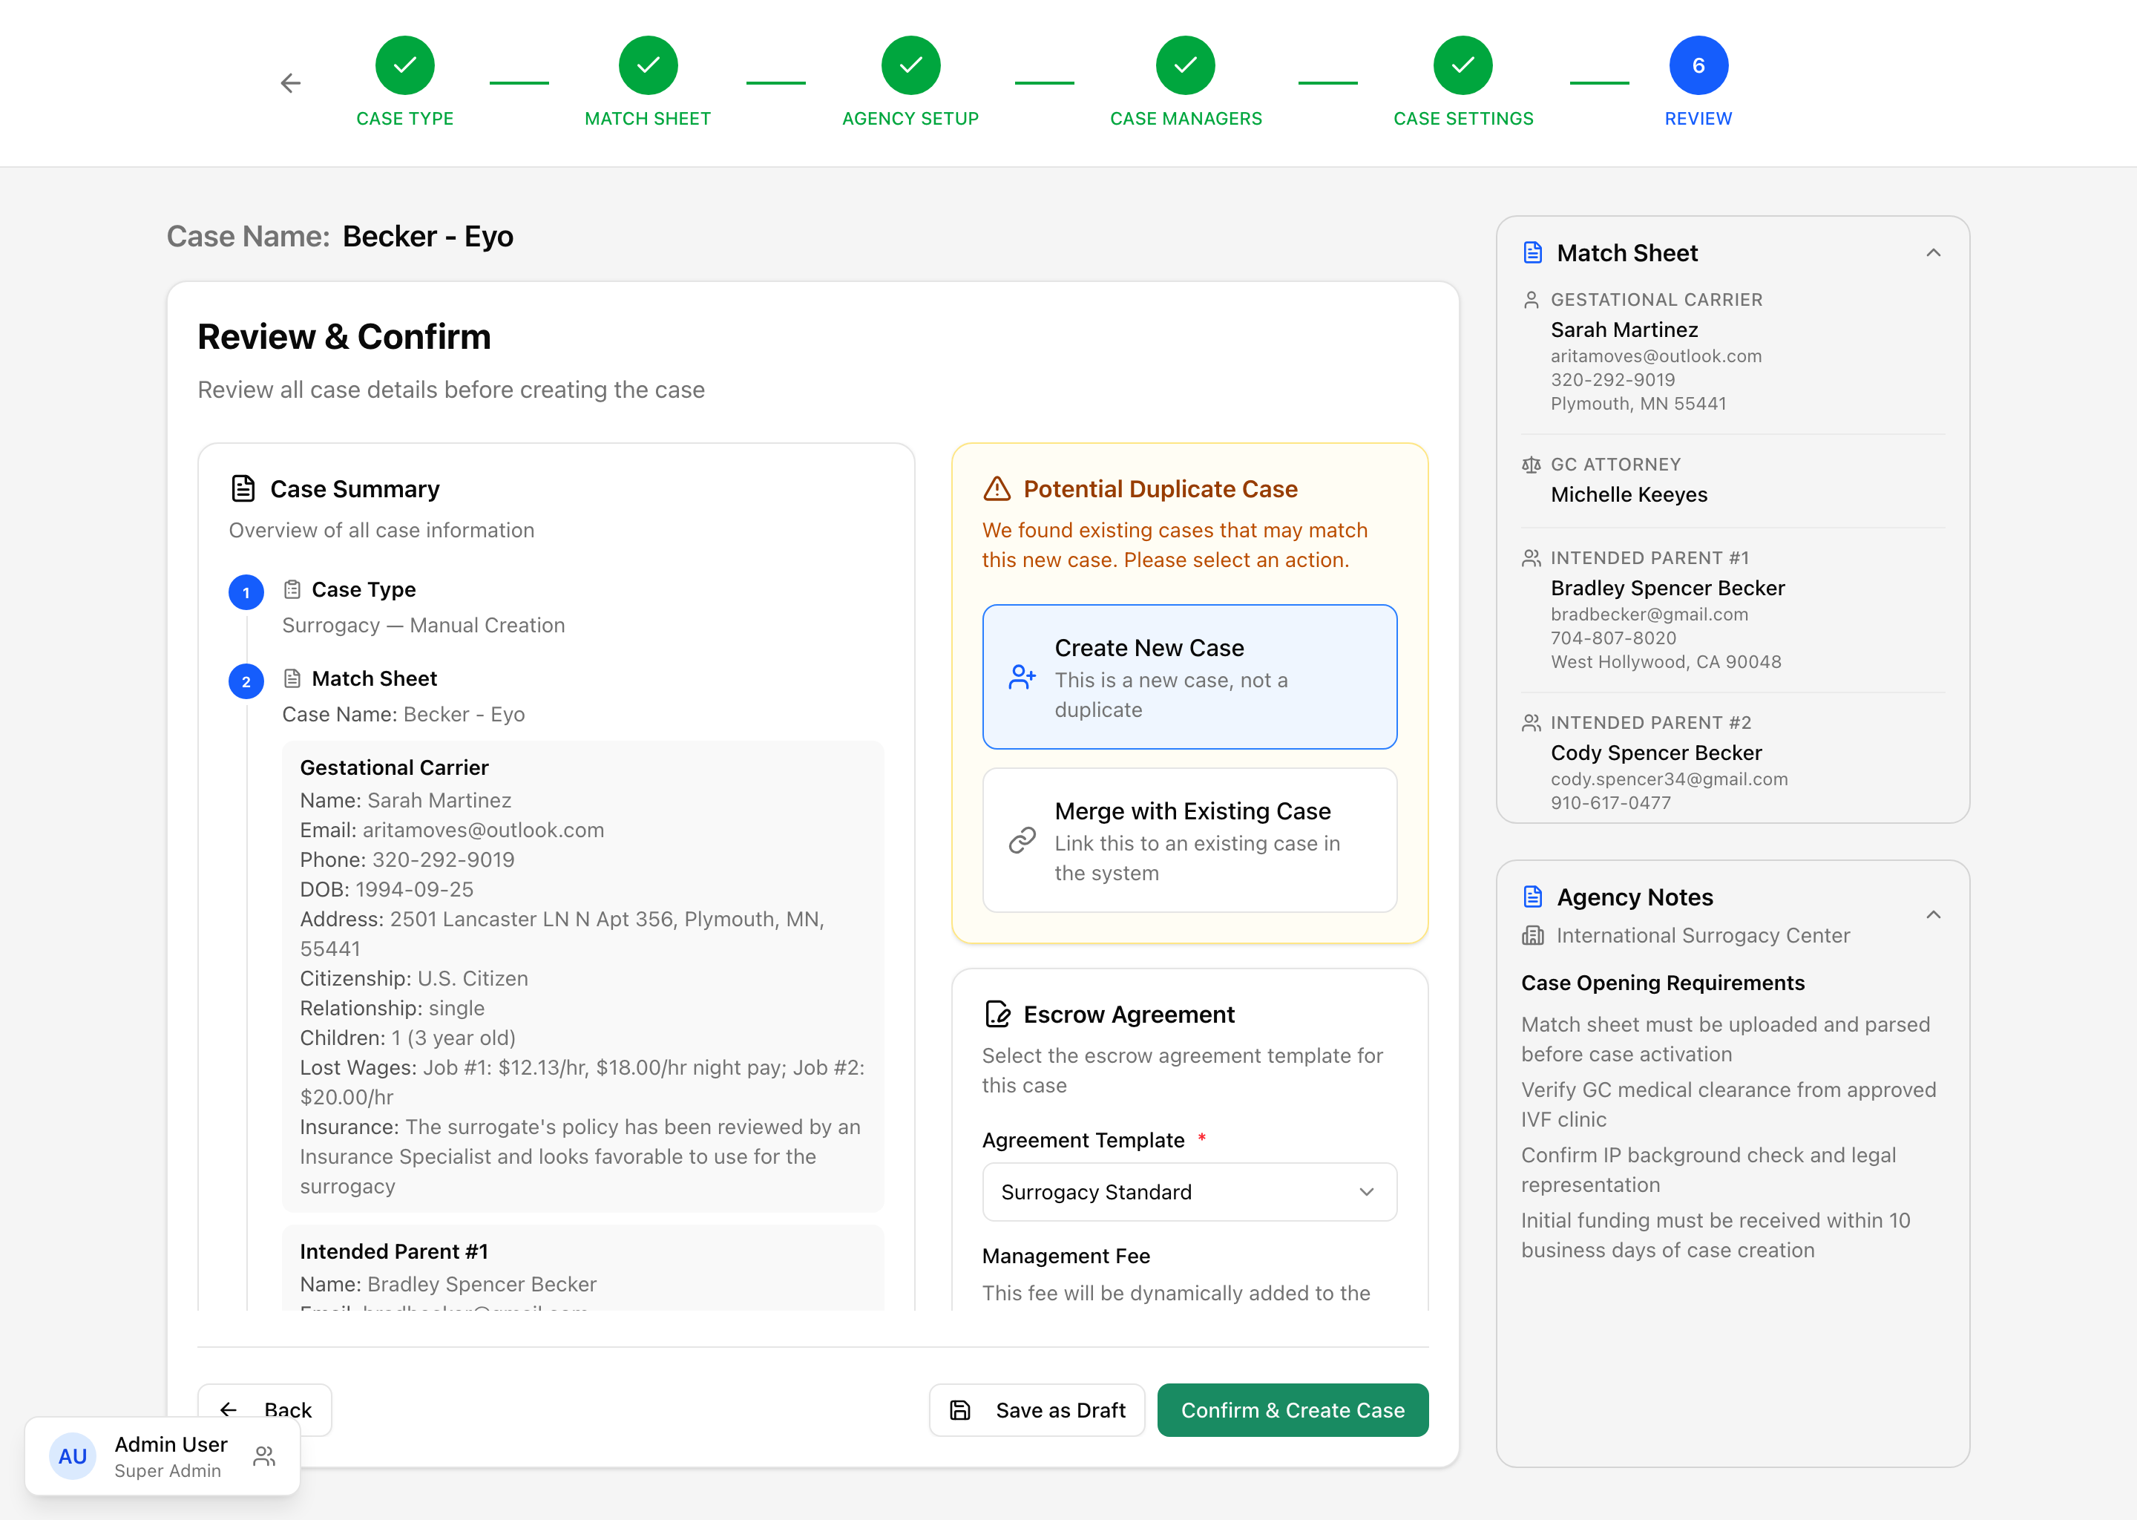
Task: Click the AU avatar badge
Action: (x=73, y=1456)
